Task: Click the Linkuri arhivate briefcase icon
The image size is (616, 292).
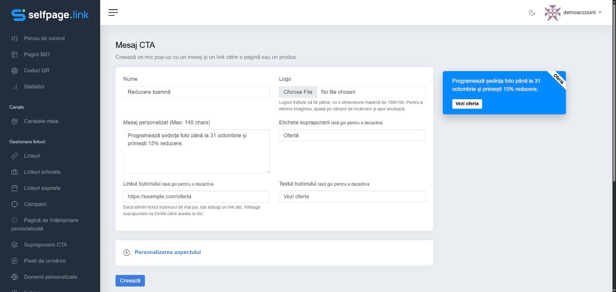Action: [15, 172]
